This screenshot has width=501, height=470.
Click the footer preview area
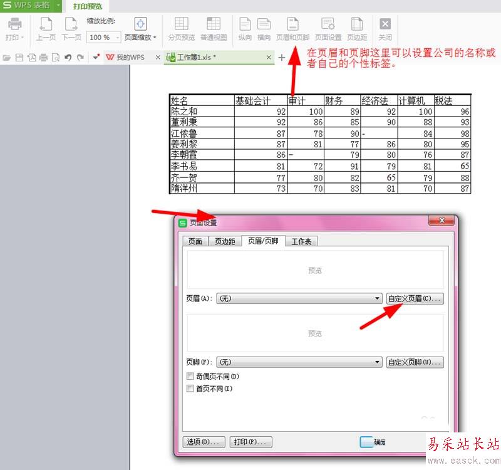coord(316,333)
